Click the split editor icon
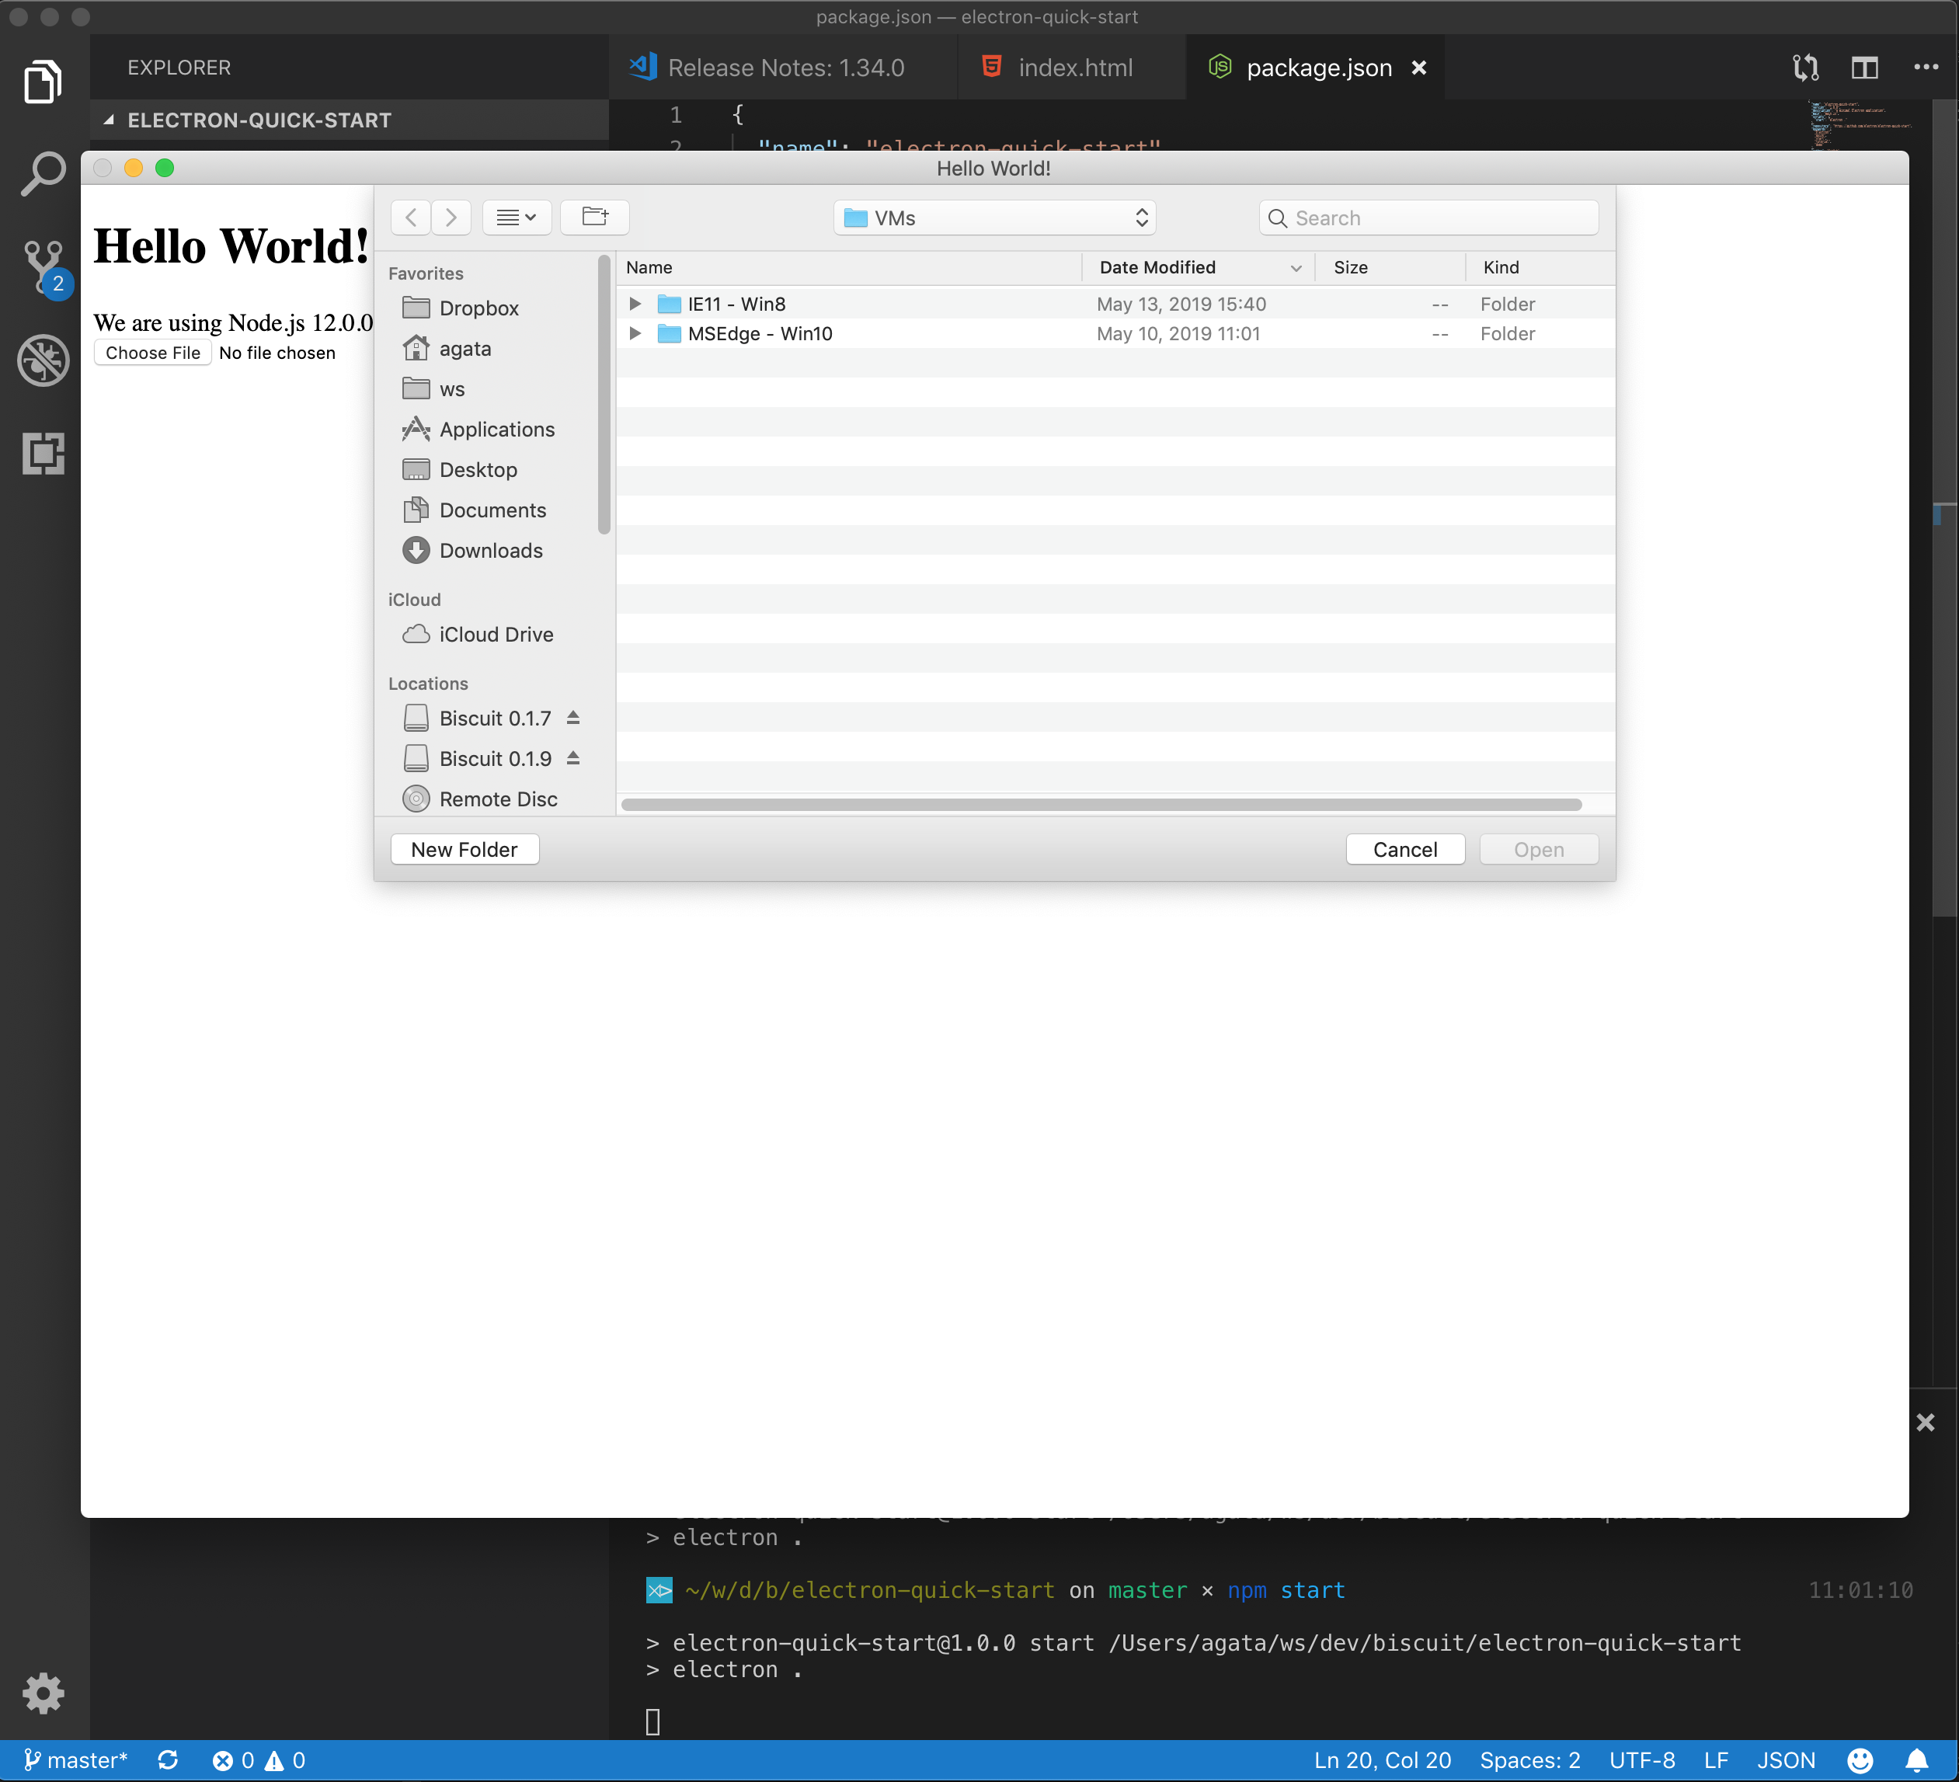The image size is (1959, 1782). coord(1863,68)
